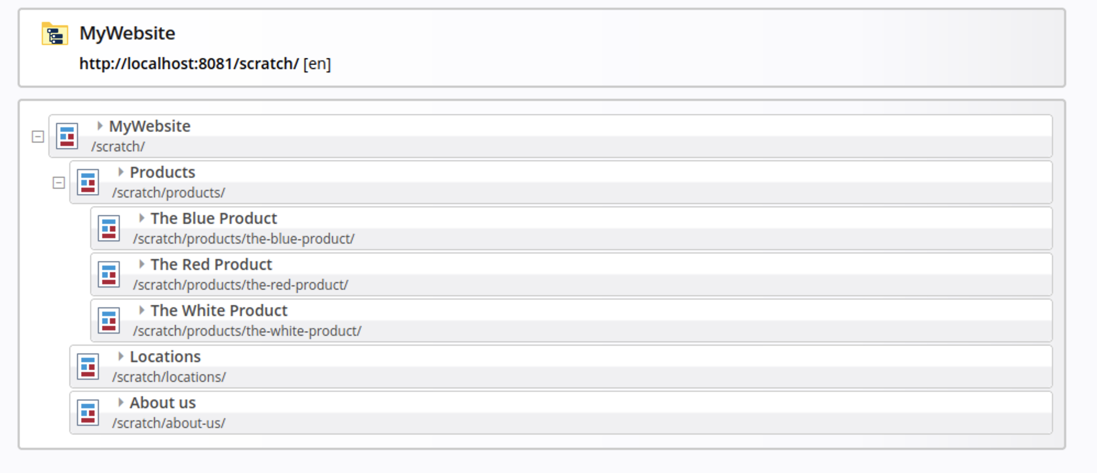The image size is (1097, 473).
Task: Open arrow menu beside About us
Action: [120, 403]
